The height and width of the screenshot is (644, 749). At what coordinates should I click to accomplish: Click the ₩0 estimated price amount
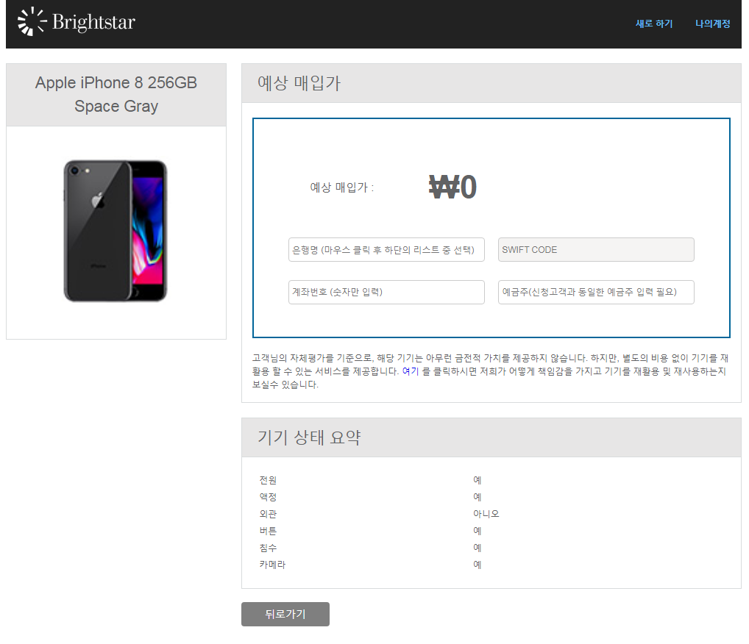(452, 187)
